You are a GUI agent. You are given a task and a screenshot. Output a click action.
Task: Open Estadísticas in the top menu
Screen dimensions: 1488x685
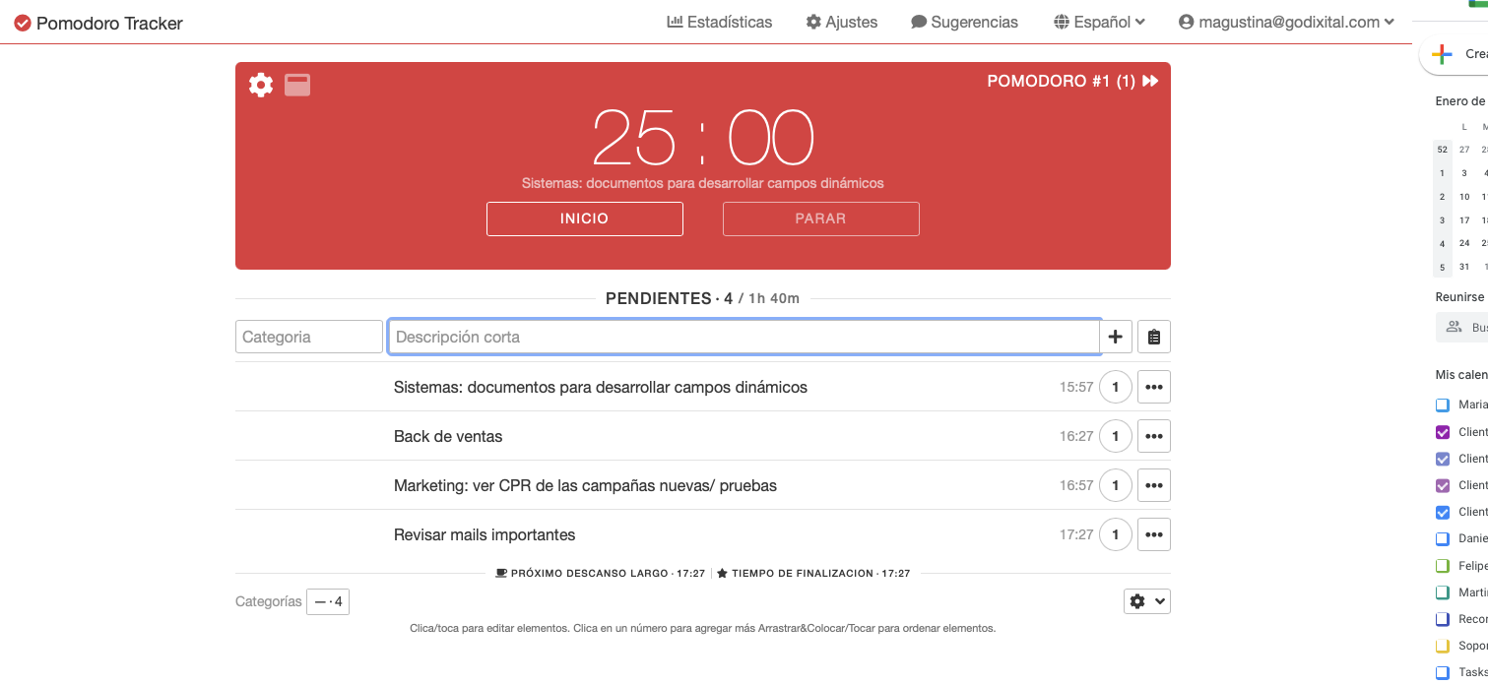(720, 22)
